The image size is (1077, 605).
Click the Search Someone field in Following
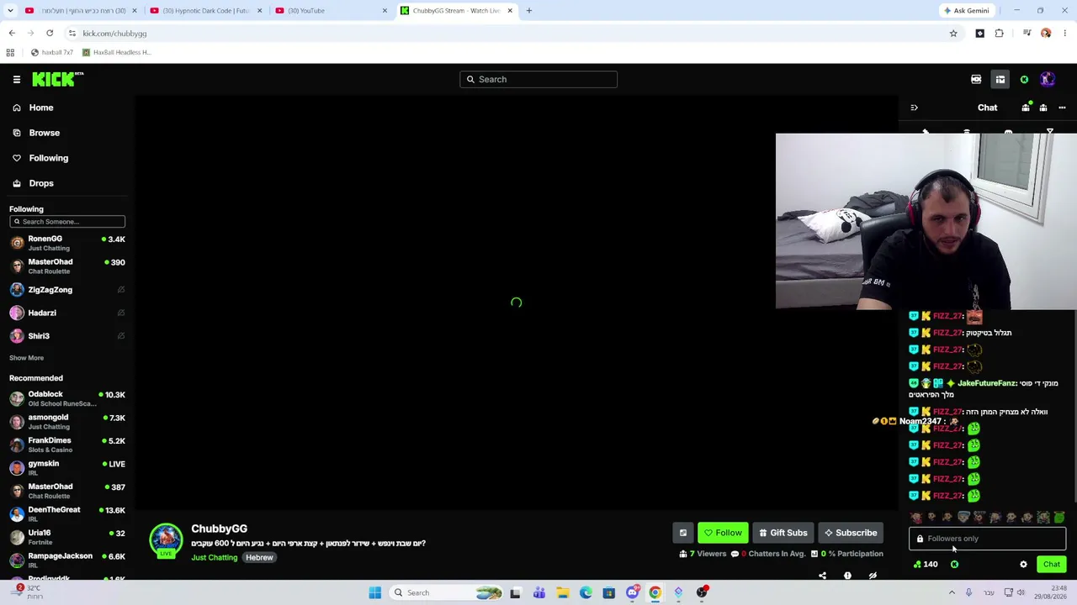tap(67, 222)
